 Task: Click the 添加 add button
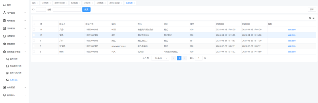(312, 9)
